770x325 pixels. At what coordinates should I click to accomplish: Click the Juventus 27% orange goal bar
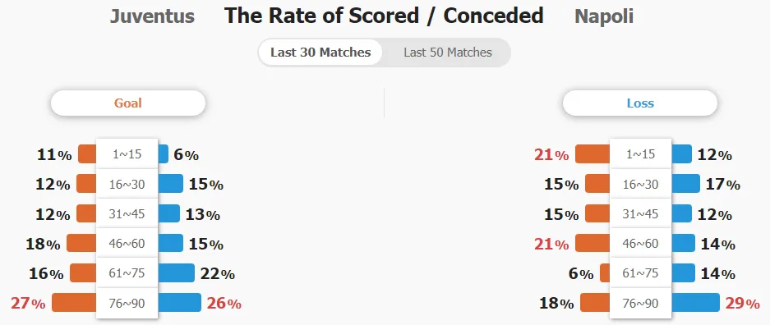point(74,303)
